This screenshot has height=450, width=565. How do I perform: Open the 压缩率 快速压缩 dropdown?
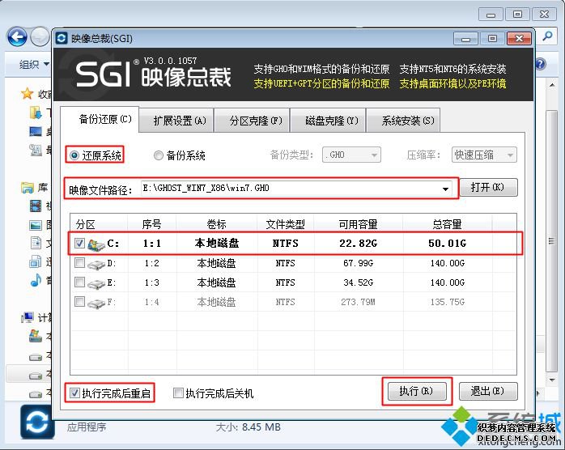pos(484,155)
